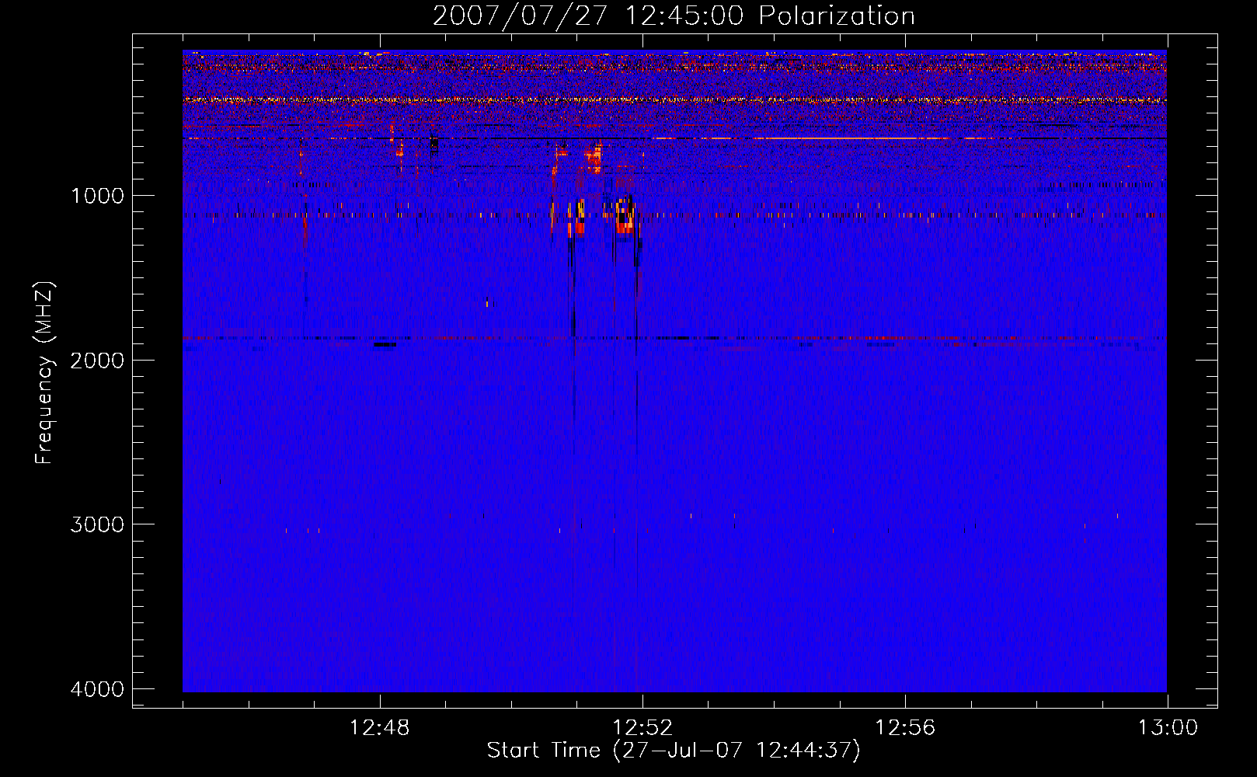Image resolution: width=1257 pixels, height=777 pixels.
Task: Click the 12:52 time tick label
Action: tap(642, 728)
